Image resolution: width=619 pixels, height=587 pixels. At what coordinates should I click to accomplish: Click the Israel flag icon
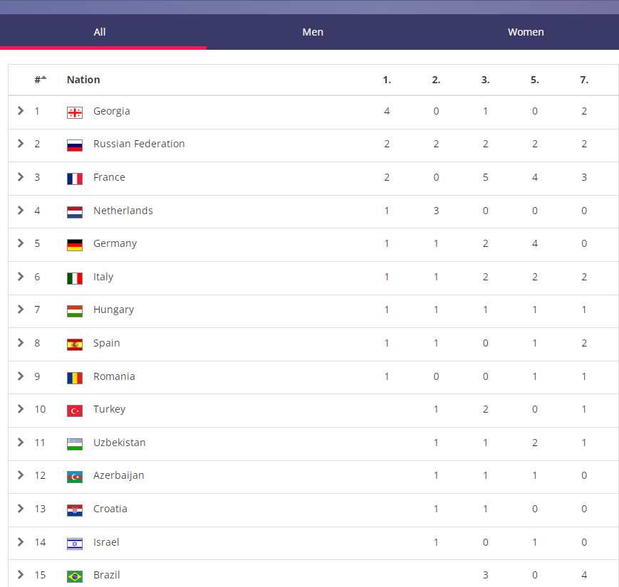pos(75,544)
